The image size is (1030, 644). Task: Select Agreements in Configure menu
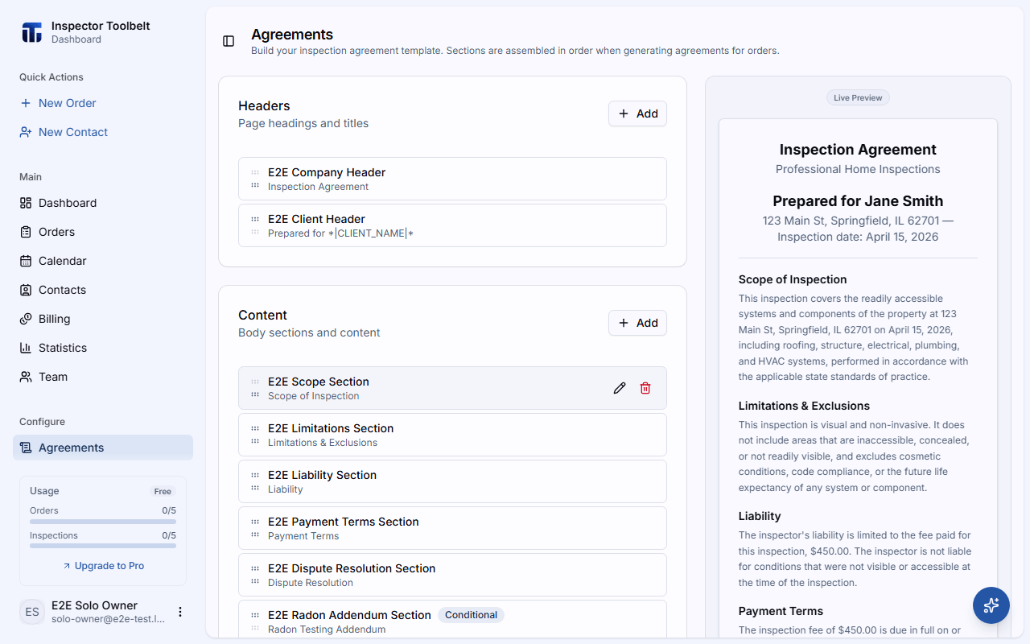click(103, 448)
